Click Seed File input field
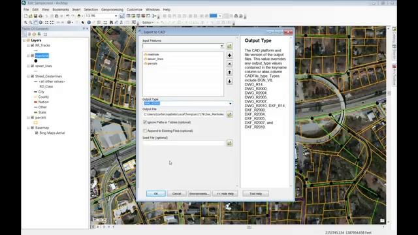Screen dimensions: 418x235 click(184, 143)
